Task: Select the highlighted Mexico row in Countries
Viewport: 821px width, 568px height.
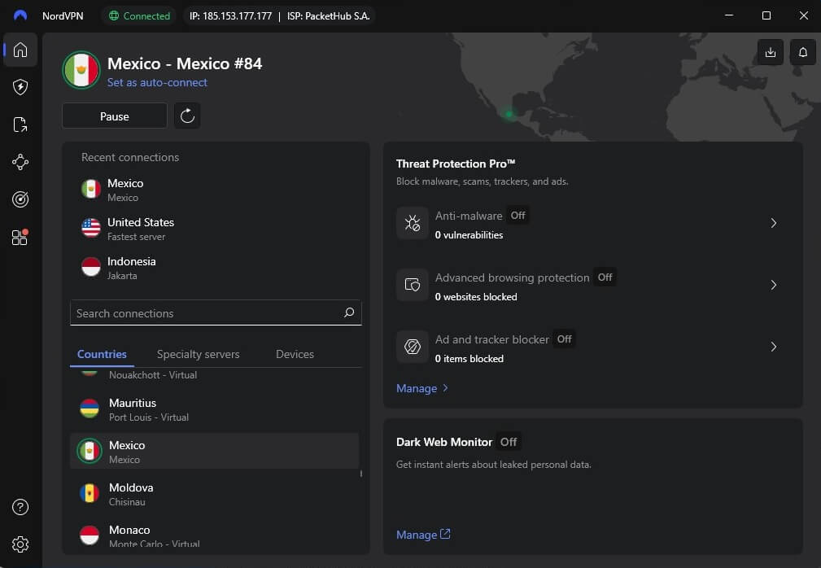Action: point(215,452)
